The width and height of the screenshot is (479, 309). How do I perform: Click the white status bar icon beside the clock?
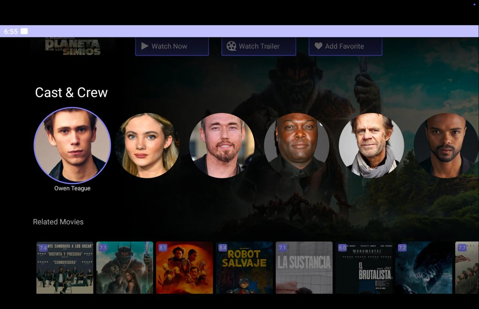24,31
